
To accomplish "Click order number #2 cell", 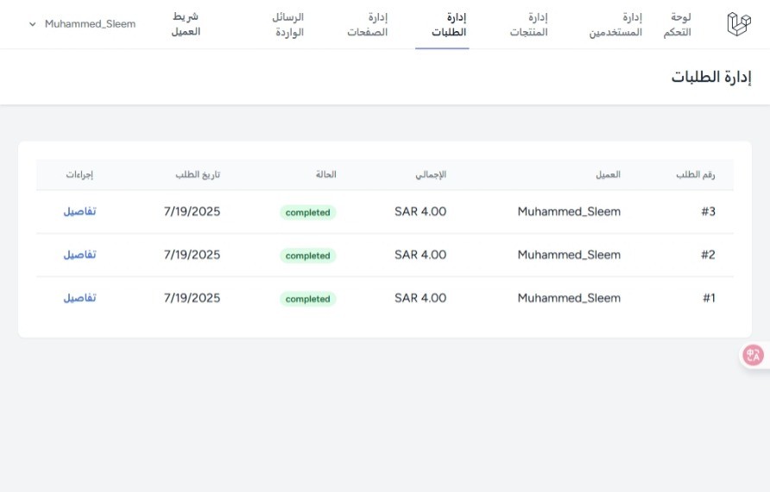I will click(x=708, y=255).
